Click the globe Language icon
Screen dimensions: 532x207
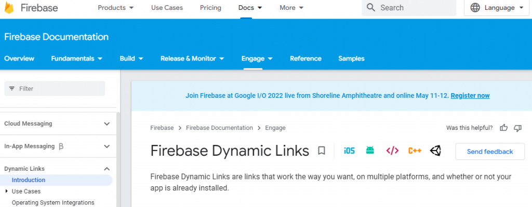tap(475, 8)
